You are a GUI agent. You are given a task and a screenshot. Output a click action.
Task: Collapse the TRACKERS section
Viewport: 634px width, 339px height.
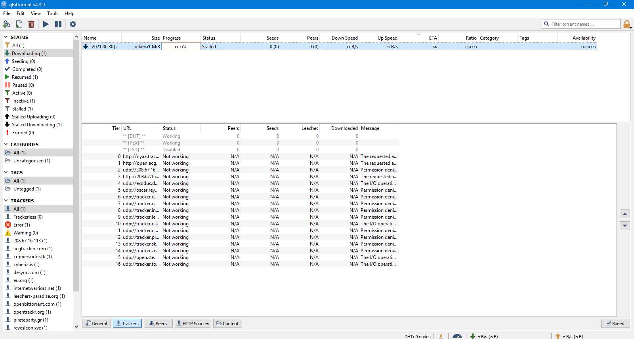(x=6, y=201)
